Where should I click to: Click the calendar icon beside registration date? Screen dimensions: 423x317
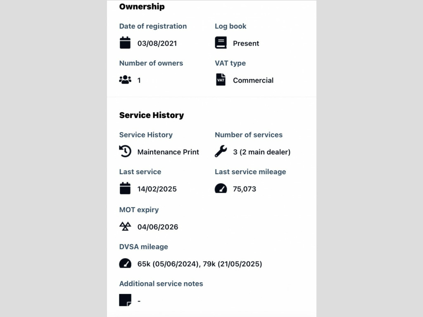(x=125, y=43)
